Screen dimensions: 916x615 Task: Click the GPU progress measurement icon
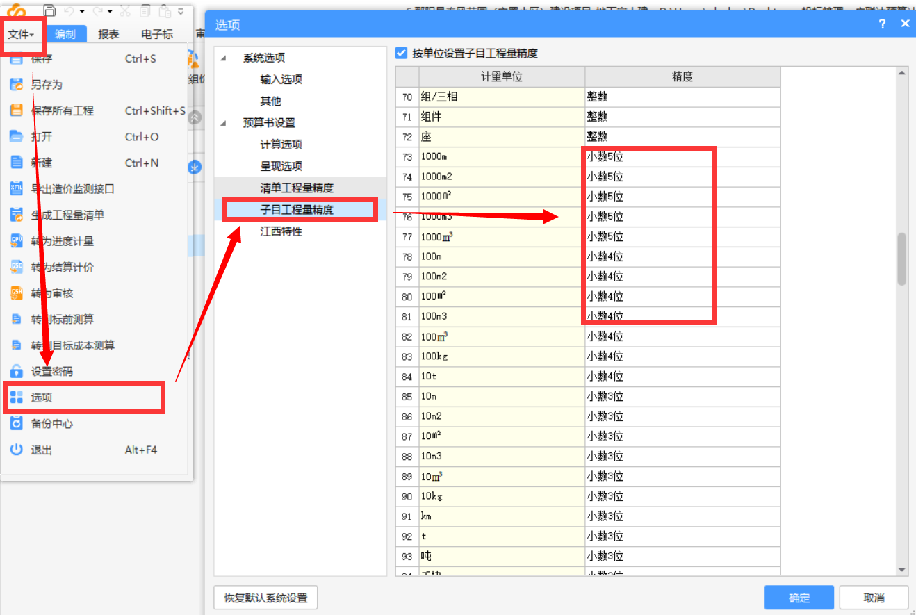[17, 241]
